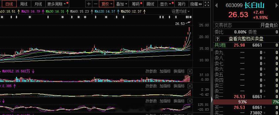
Task: Switch to 月线 monthly chart tab
Action: [x=38, y=4]
